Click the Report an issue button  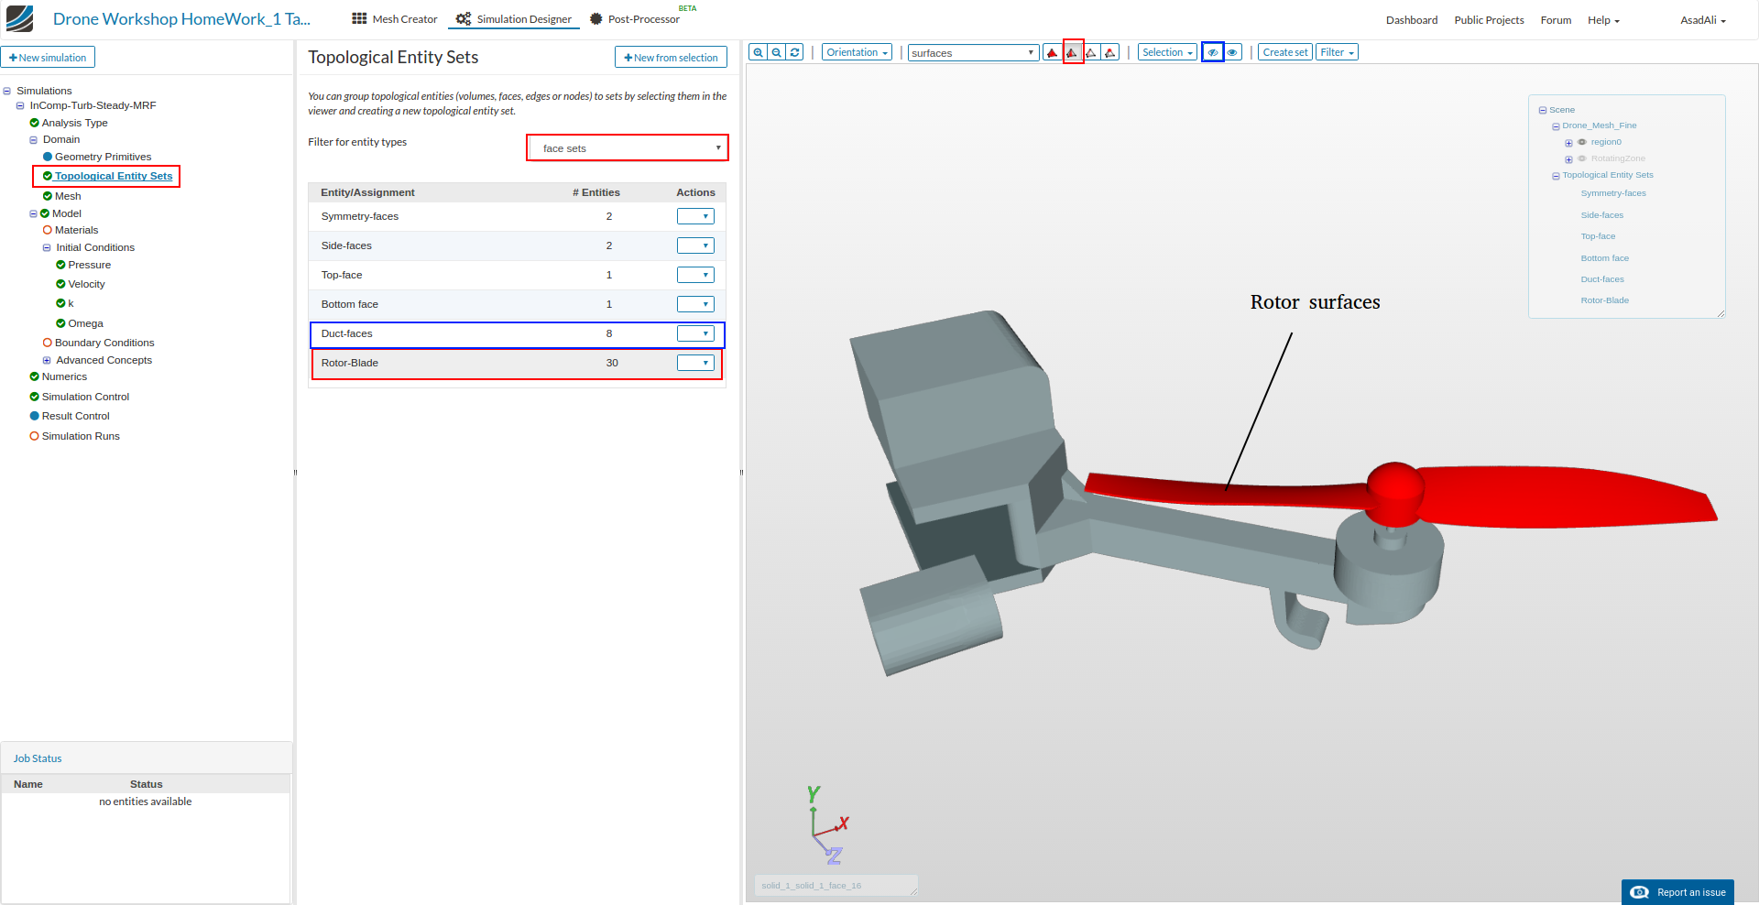click(x=1677, y=892)
